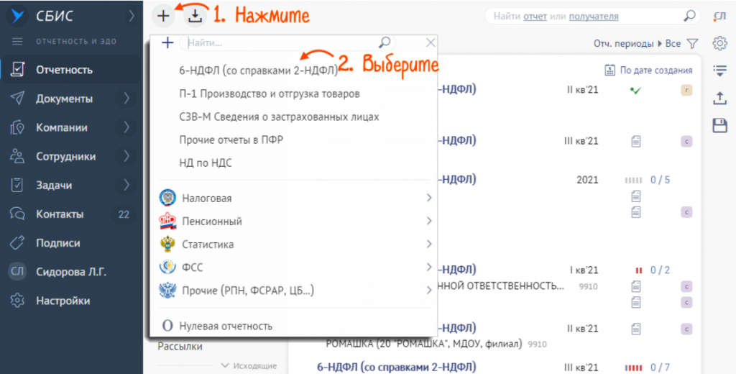Viewport: 736px width, 374px height.
Task: Click the Настройки gear icon in sidebar
Action: (17, 301)
